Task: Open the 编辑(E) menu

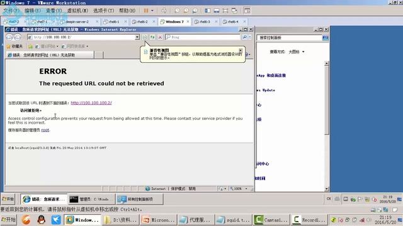Action: tap(33, 11)
